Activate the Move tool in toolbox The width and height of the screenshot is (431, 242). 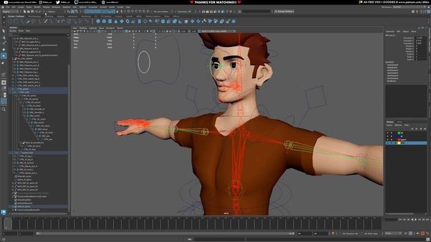(x=3, y=49)
